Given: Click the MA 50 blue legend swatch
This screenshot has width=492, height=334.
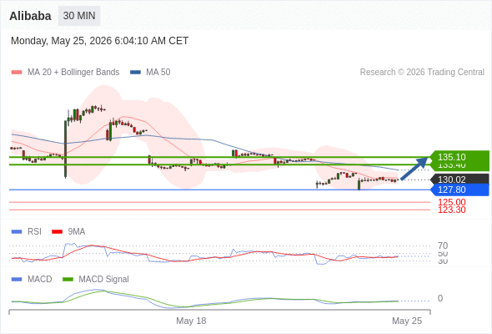Looking at the screenshot, I should pos(135,73).
